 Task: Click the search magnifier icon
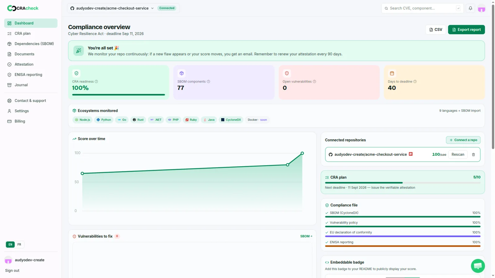(x=386, y=8)
